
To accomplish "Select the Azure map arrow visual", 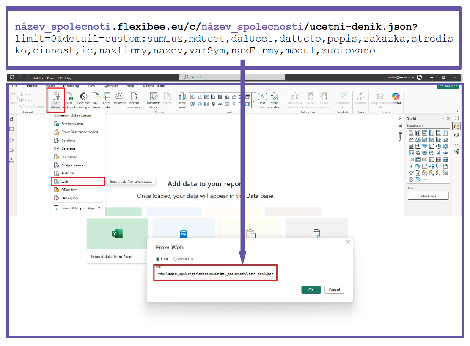I will click(439, 153).
